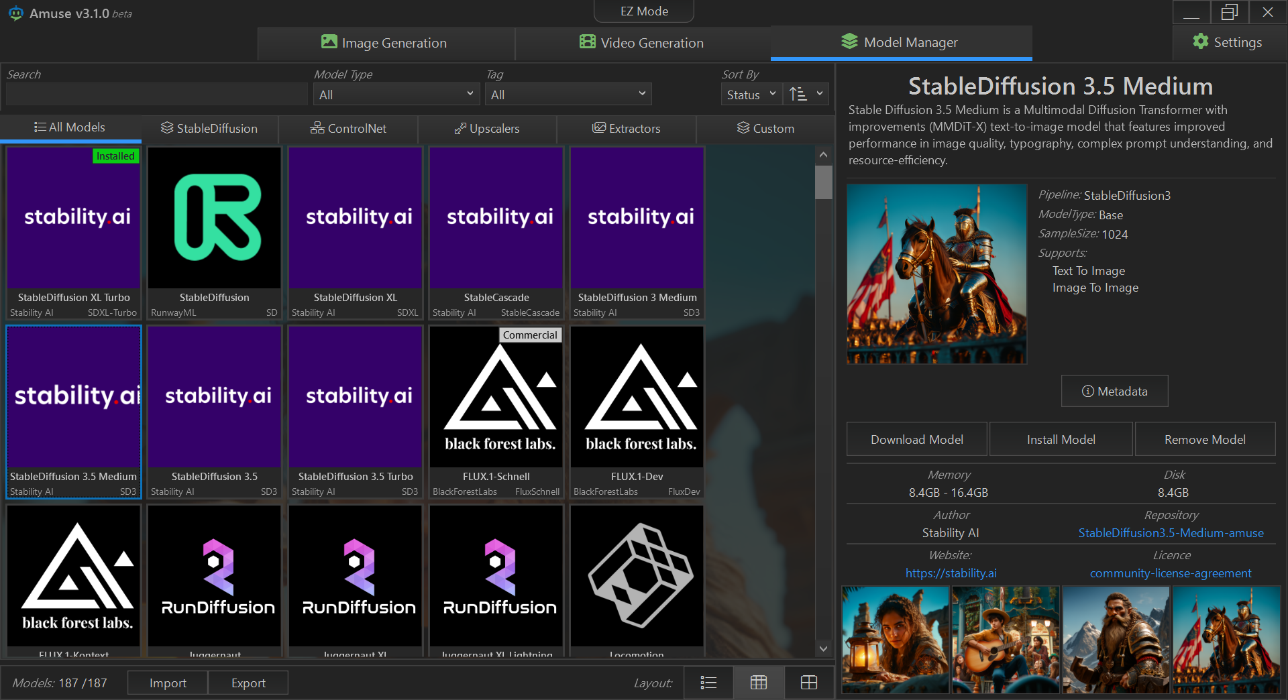The image size is (1288, 700).
Task: Switch to the Model Manager tab
Action: (x=902, y=42)
